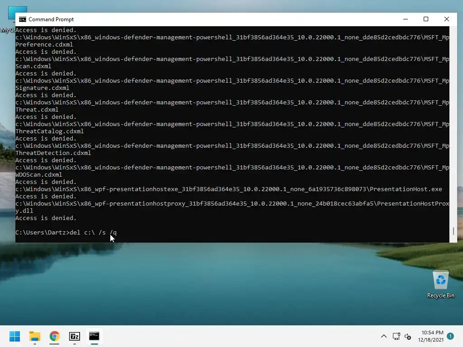Viewport: 463px width, 347px height.
Task: Open muted volume tray icon
Action: [x=408, y=336]
